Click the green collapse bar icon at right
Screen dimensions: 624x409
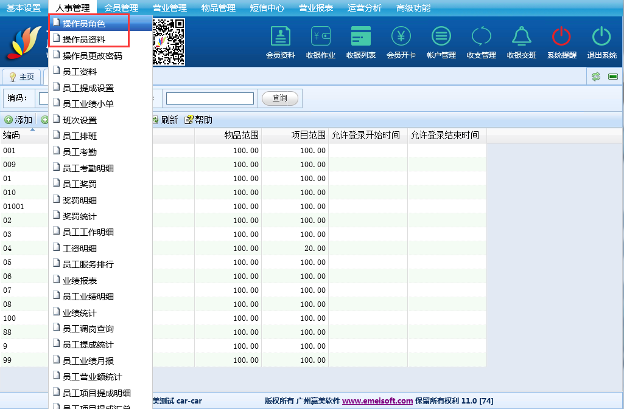pos(612,77)
